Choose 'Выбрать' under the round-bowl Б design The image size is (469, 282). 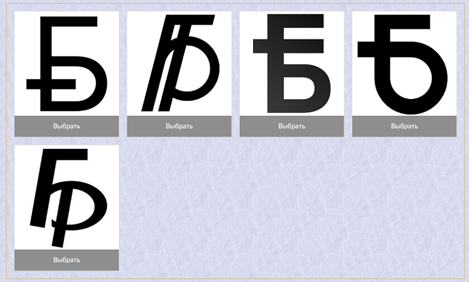pyautogui.click(x=405, y=126)
